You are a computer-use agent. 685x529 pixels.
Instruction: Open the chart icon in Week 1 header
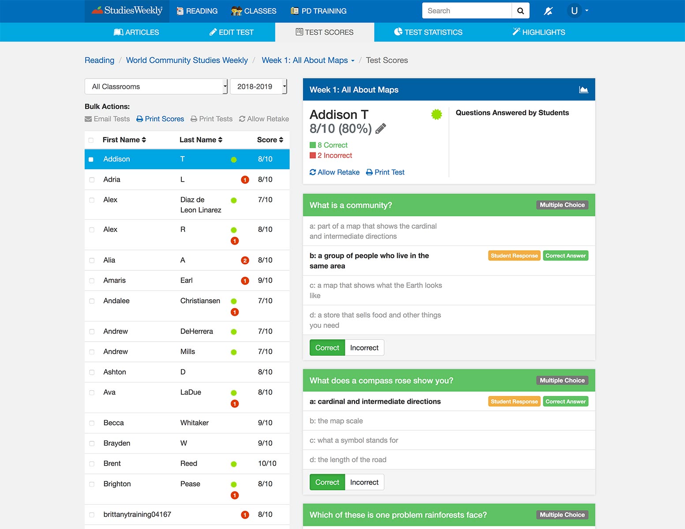tap(584, 90)
